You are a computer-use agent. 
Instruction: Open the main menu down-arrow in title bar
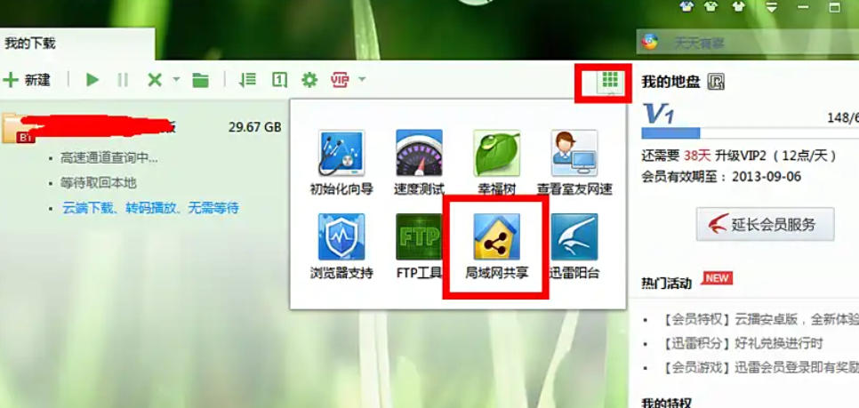tap(772, 7)
